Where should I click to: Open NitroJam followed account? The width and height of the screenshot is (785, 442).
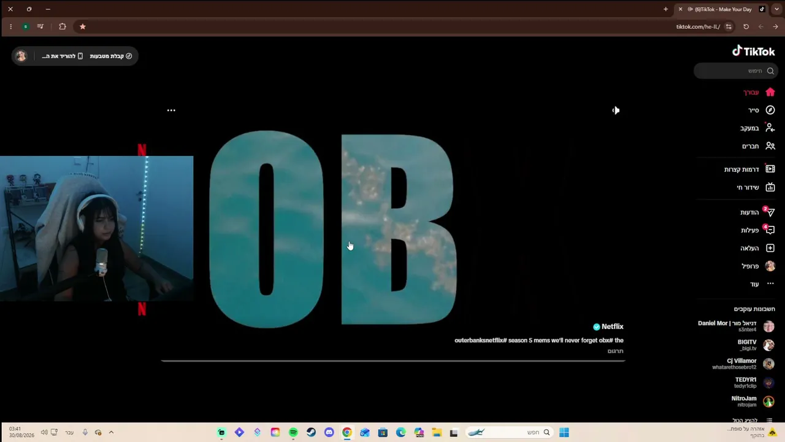pyautogui.click(x=752, y=401)
